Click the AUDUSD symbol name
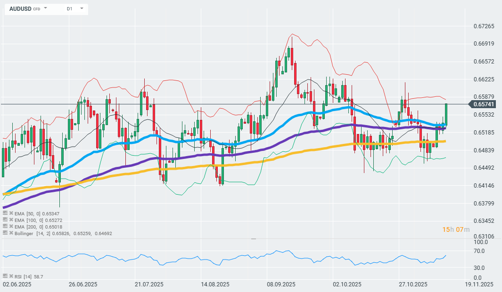Image resolution: width=502 pixels, height=292 pixels. (20, 9)
